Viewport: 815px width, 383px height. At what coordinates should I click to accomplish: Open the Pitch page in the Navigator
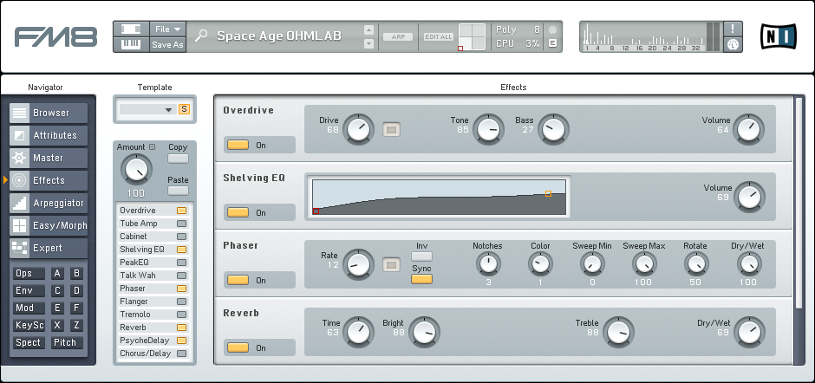67,342
